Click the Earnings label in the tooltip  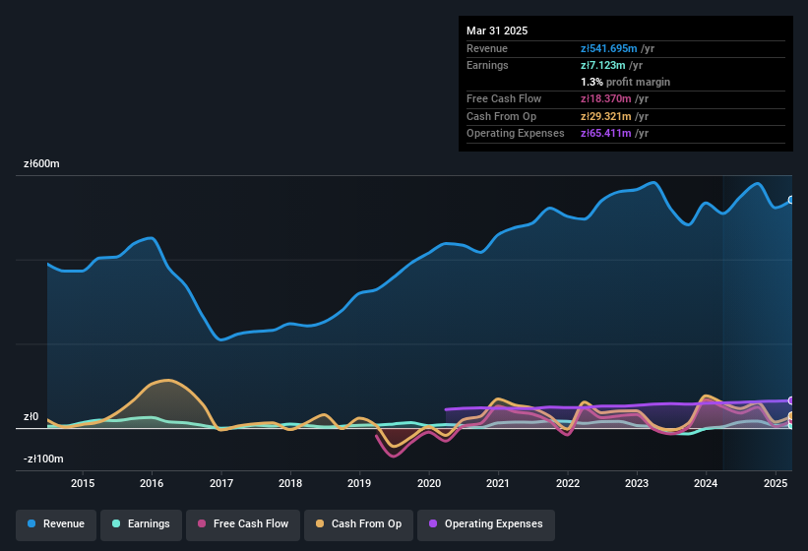[487, 65]
